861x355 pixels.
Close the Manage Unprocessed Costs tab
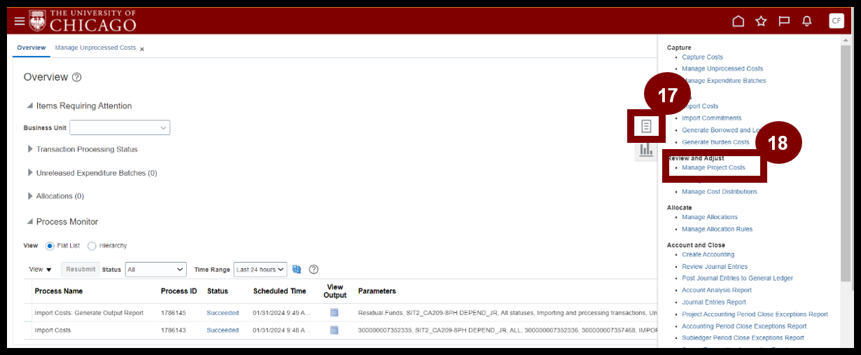pos(142,49)
